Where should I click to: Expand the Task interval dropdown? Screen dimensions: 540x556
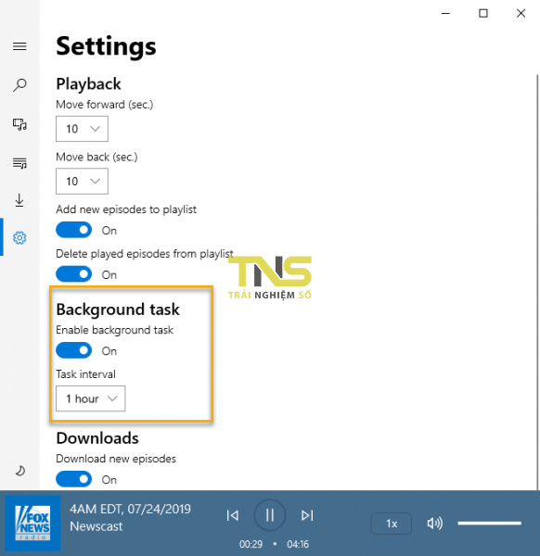[91, 398]
